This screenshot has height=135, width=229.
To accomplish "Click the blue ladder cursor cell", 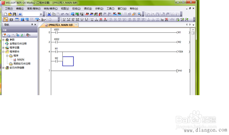I will 68,61.
